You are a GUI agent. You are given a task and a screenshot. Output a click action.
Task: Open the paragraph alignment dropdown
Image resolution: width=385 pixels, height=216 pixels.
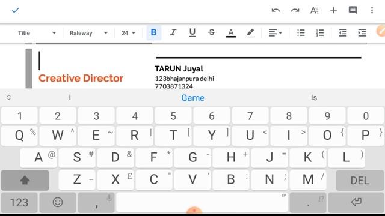coord(276,32)
